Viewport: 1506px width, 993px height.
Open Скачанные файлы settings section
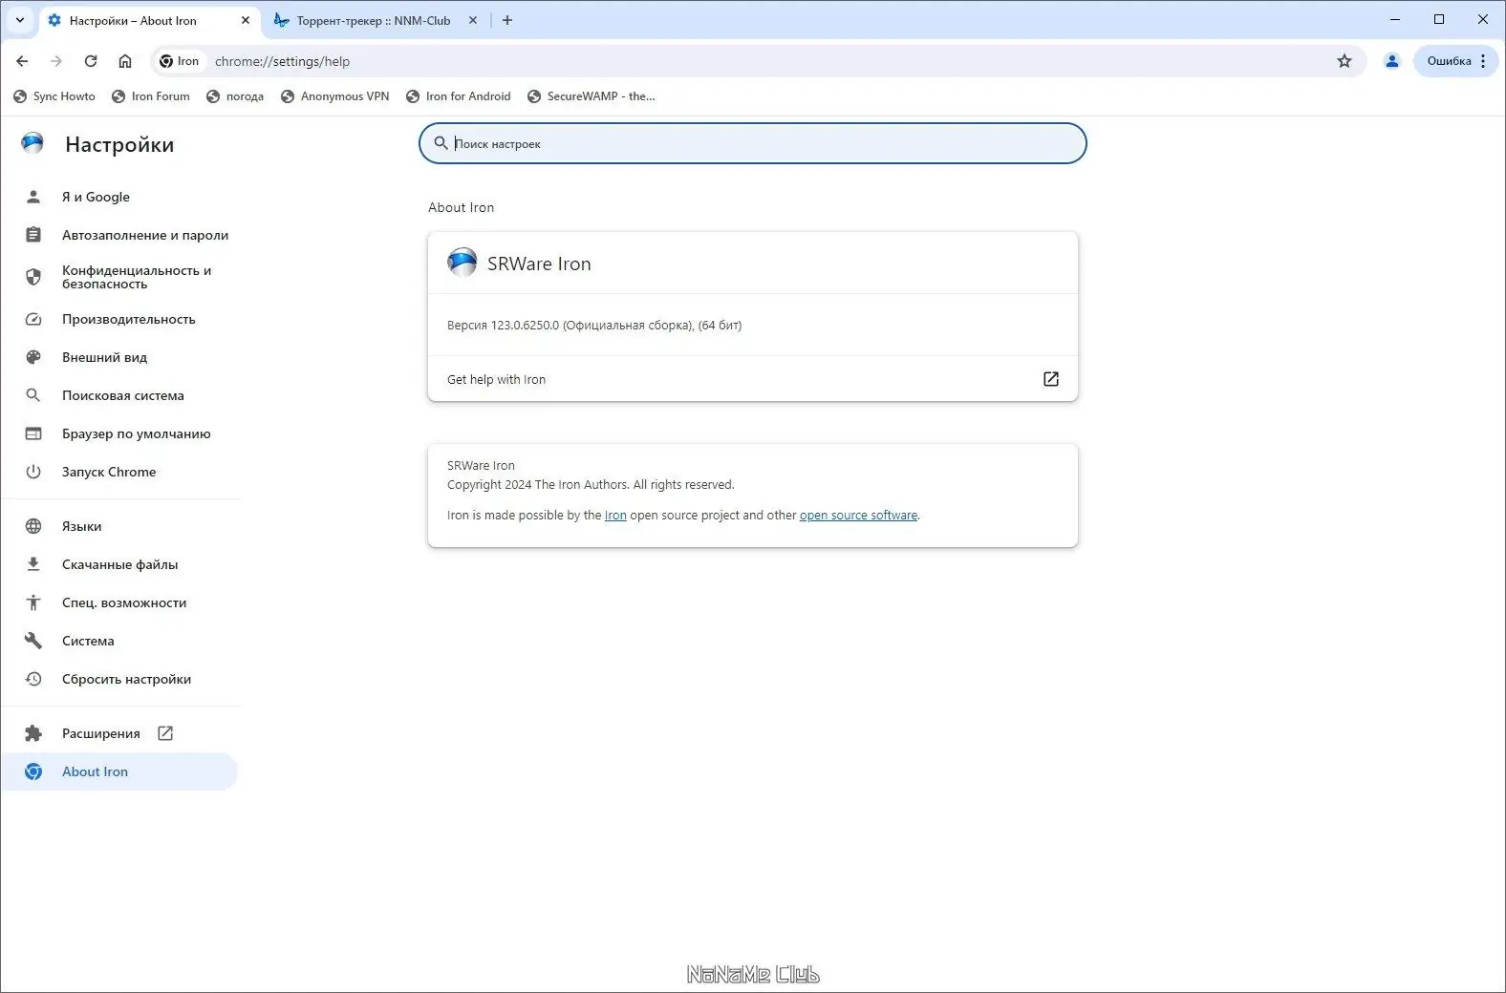[120, 564]
